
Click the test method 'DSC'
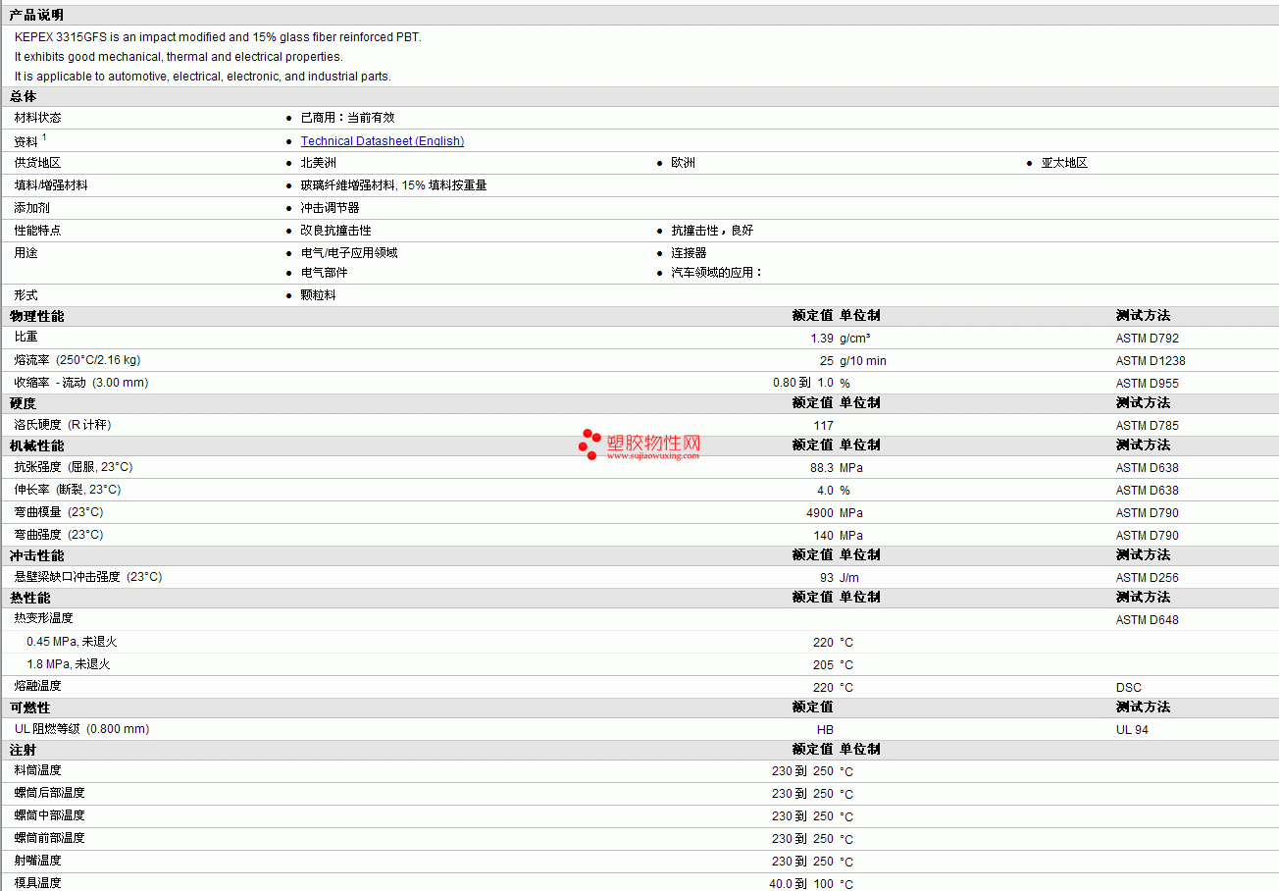point(1129,688)
